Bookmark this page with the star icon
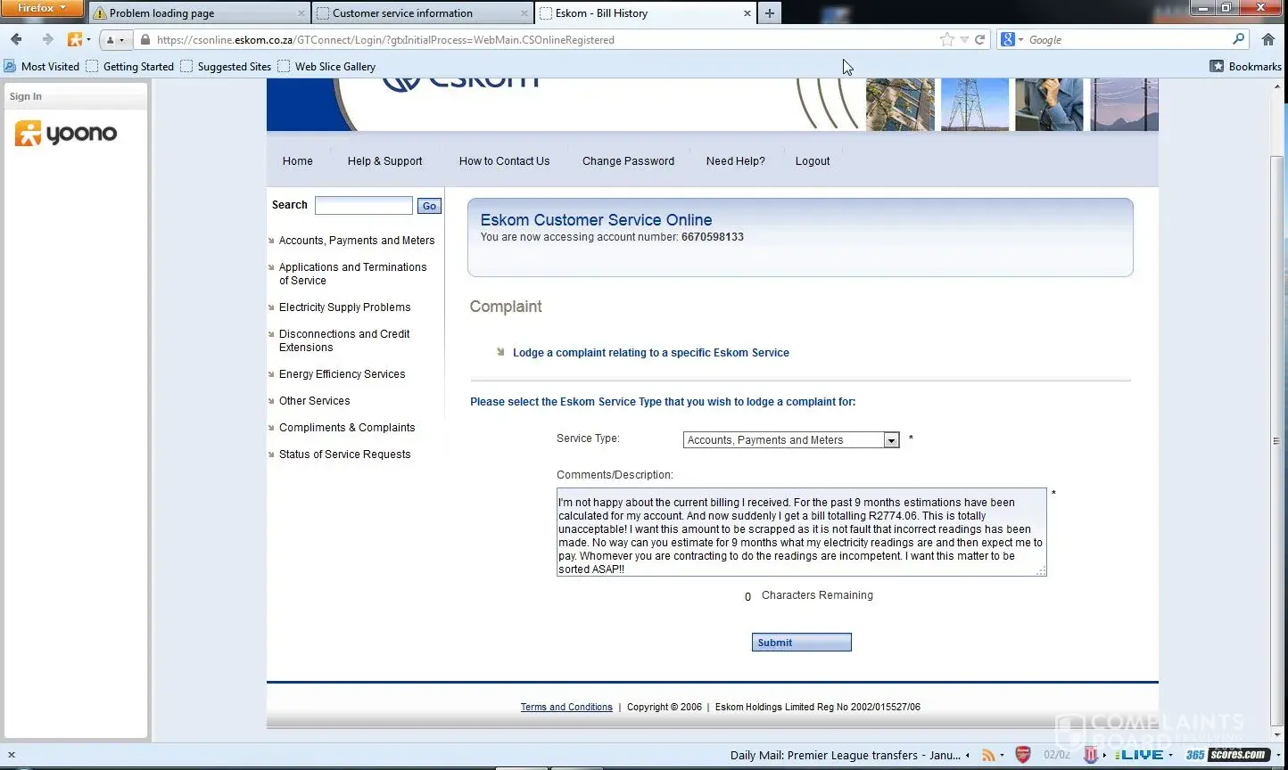The height and width of the screenshot is (770, 1288). [946, 39]
